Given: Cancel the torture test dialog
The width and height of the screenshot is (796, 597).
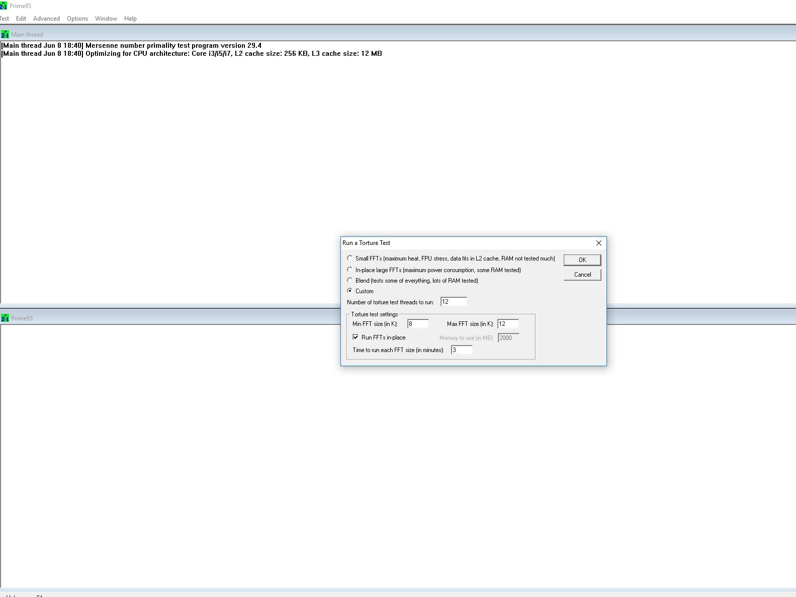Looking at the screenshot, I should pos(582,275).
